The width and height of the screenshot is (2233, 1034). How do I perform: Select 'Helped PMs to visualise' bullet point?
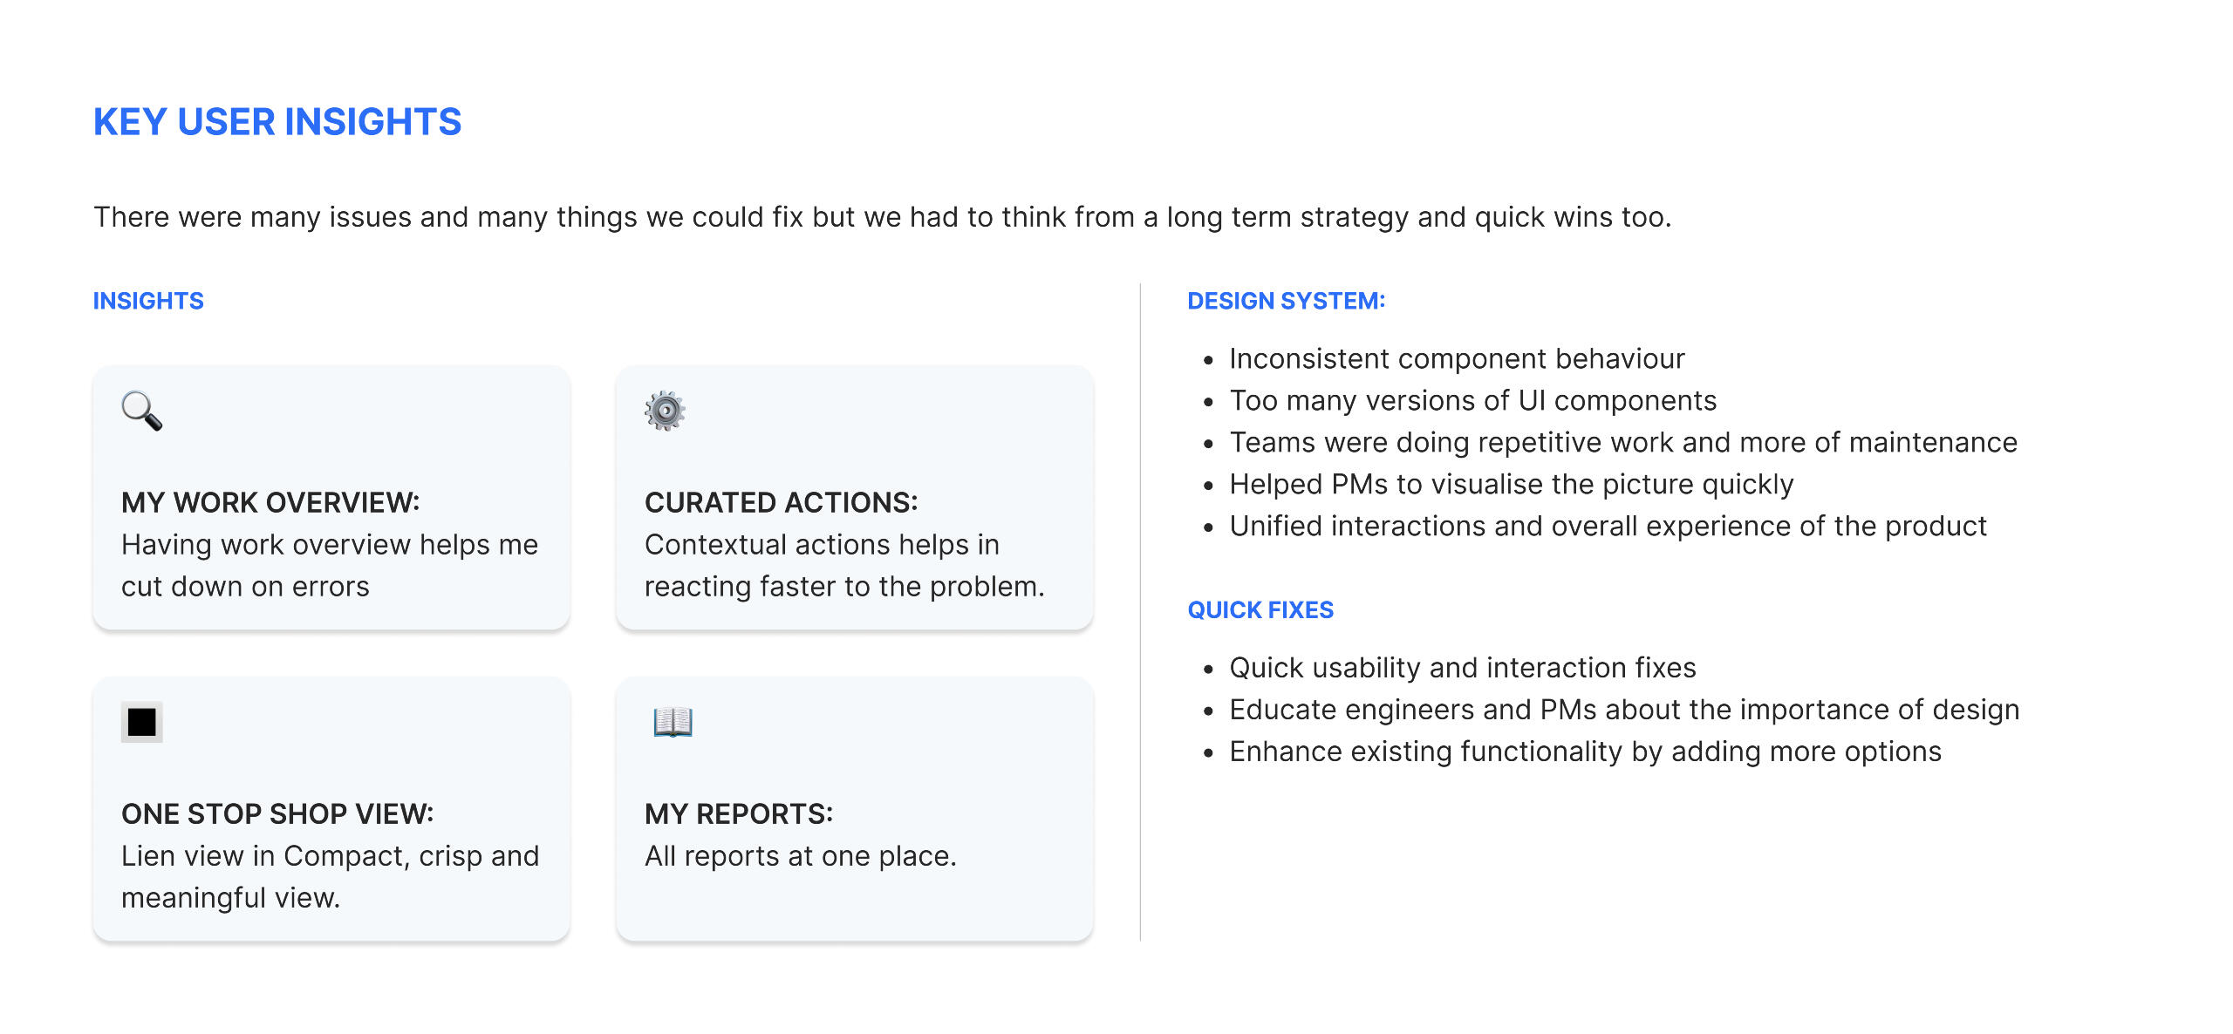point(1511,485)
